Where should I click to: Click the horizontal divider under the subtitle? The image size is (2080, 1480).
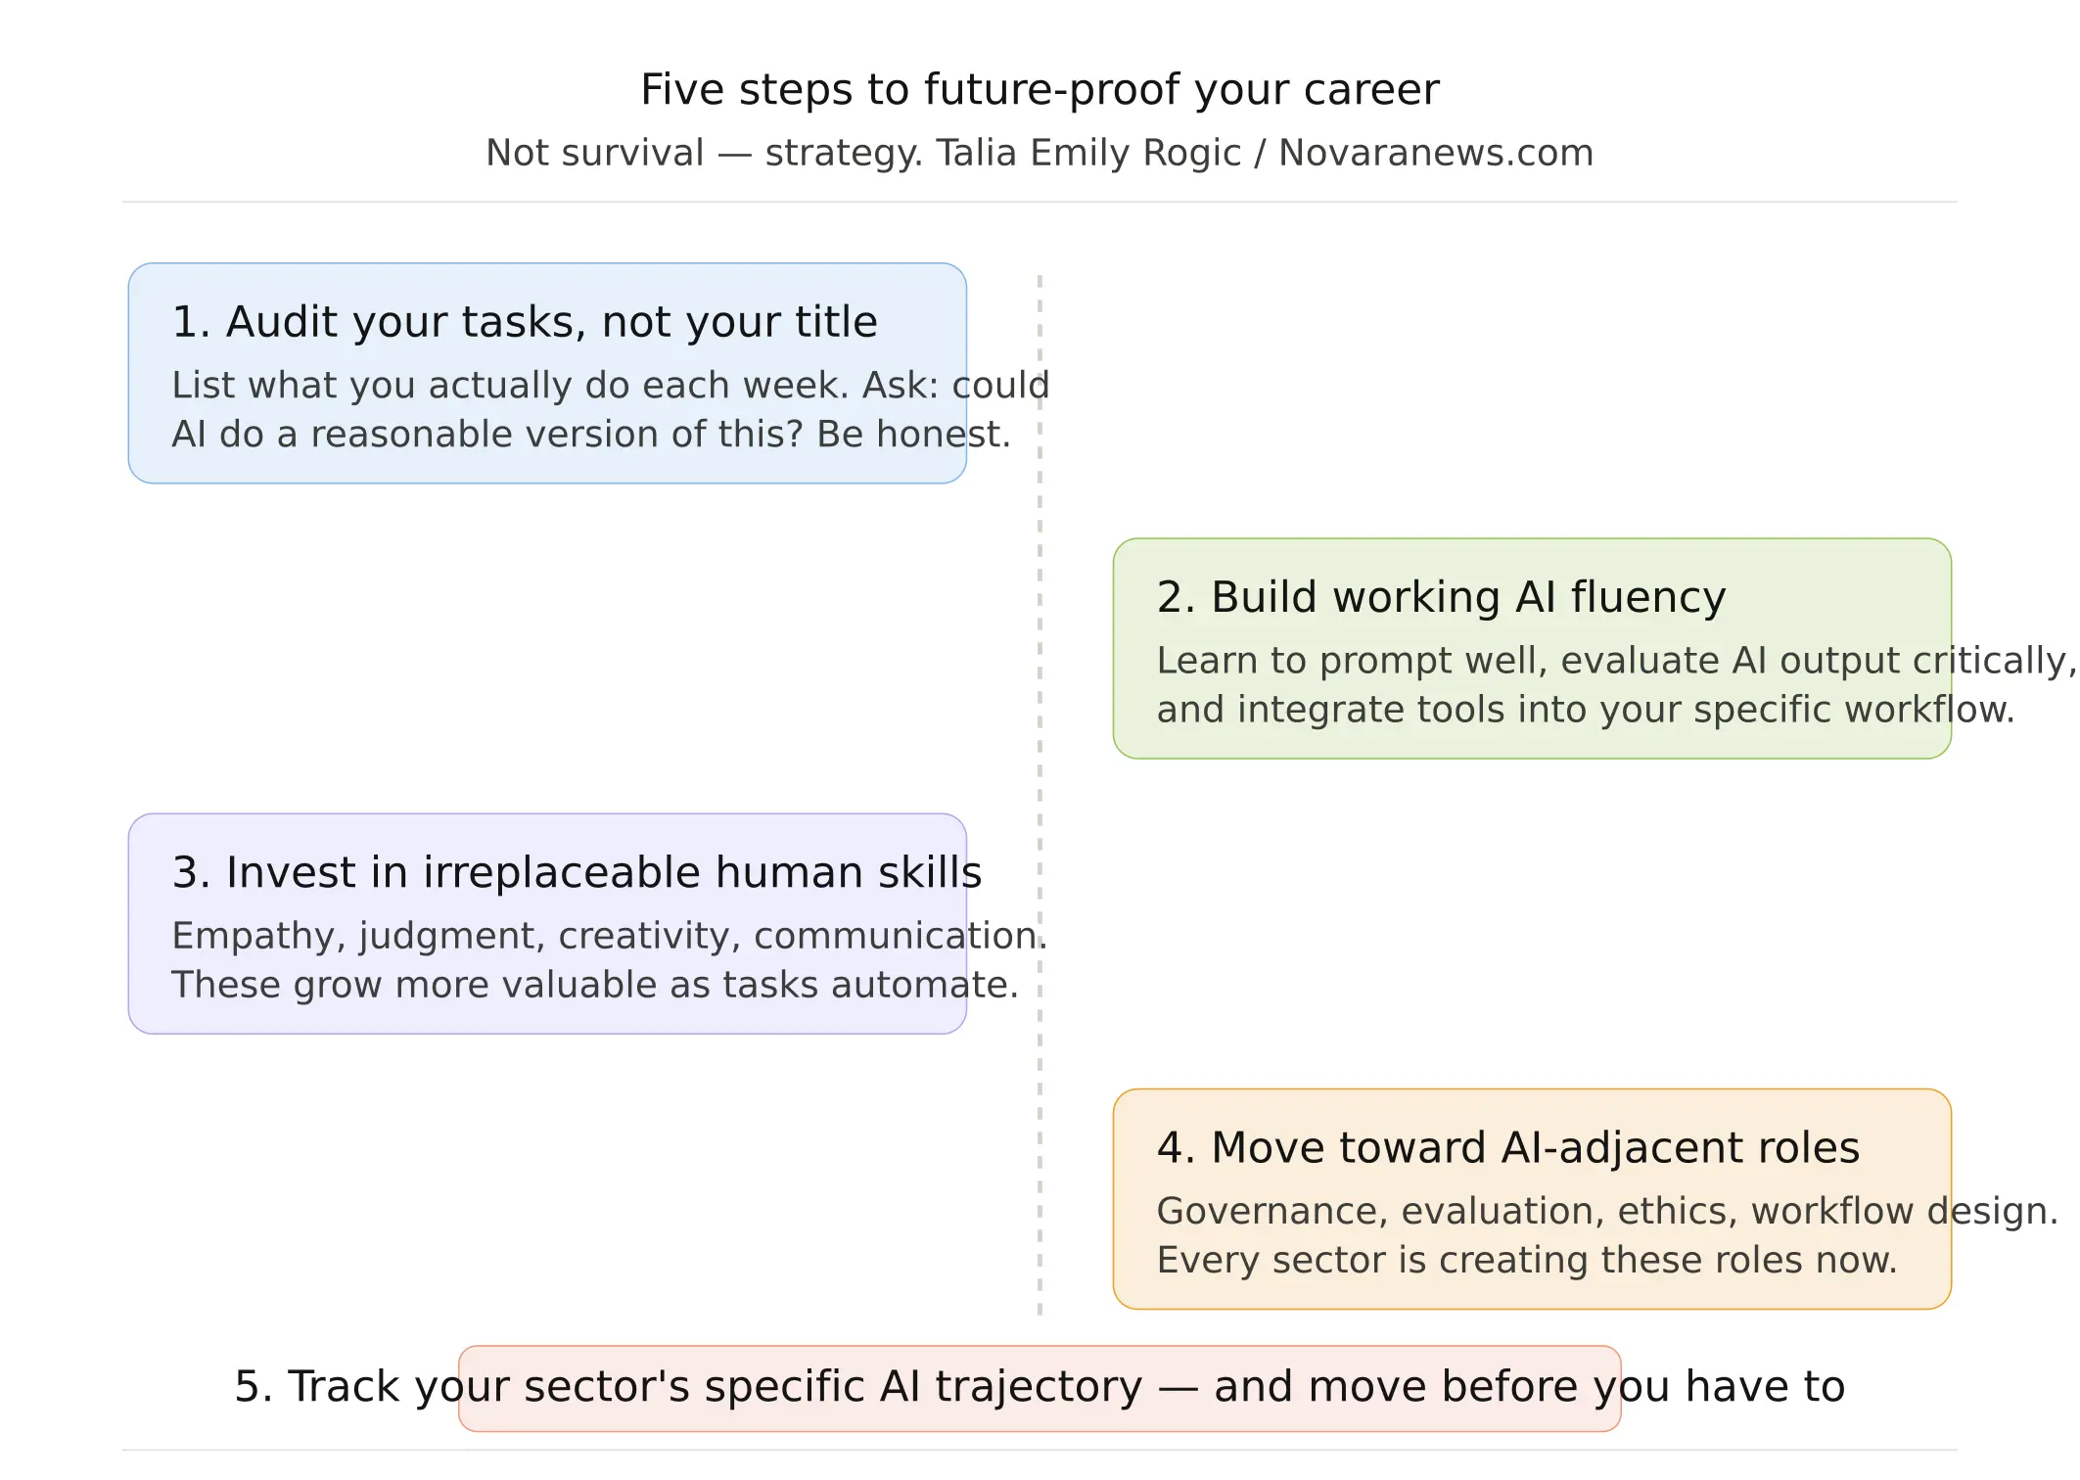point(1040,203)
